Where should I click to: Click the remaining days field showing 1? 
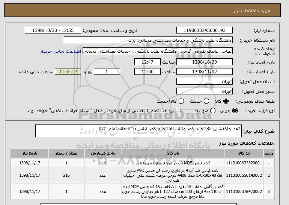pos(107,72)
